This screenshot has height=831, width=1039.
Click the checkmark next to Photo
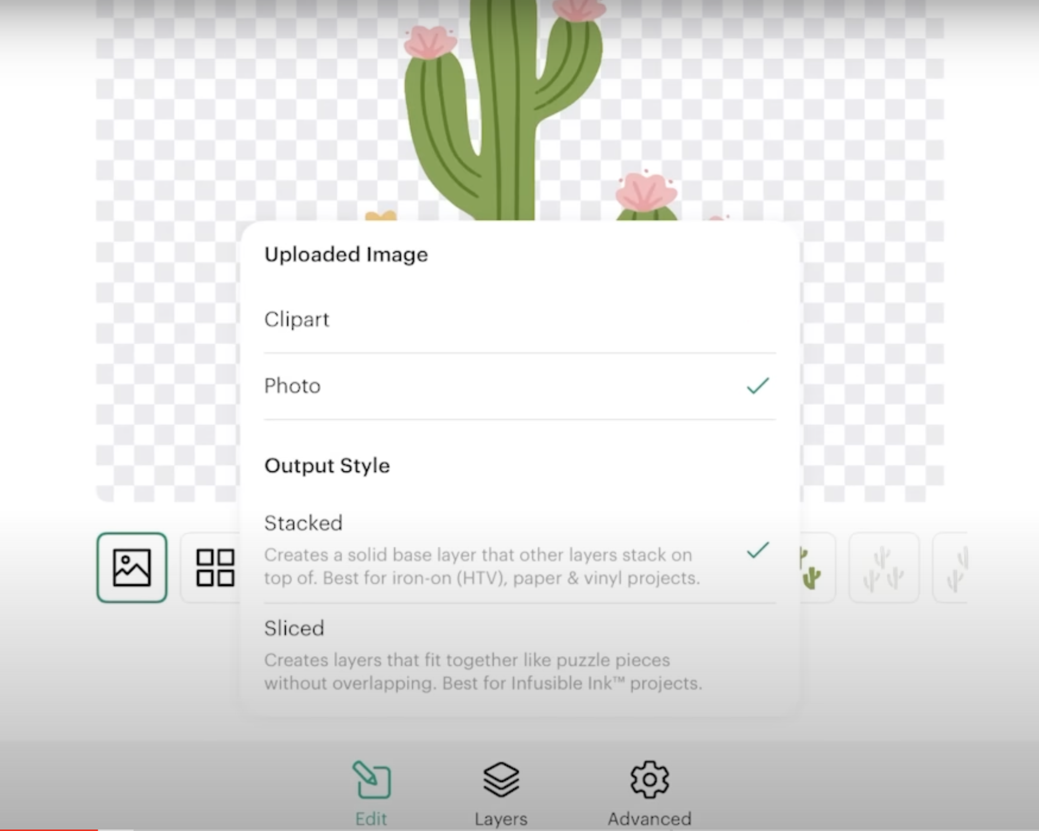pyautogui.click(x=757, y=386)
